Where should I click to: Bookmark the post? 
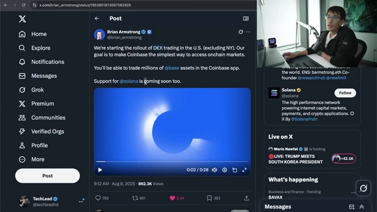[x=210, y=198]
